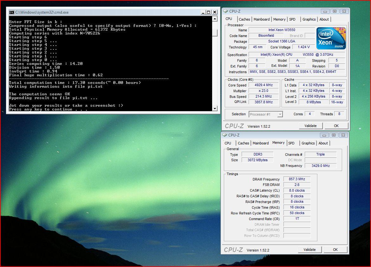Click Validate in the top CPU-Z window
The height and width of the screenshot is (267, 371).
(310, 126)
